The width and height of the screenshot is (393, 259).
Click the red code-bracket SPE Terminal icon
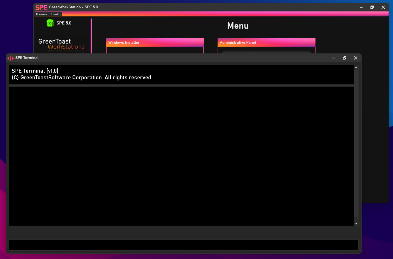click(x=11, y=58)
